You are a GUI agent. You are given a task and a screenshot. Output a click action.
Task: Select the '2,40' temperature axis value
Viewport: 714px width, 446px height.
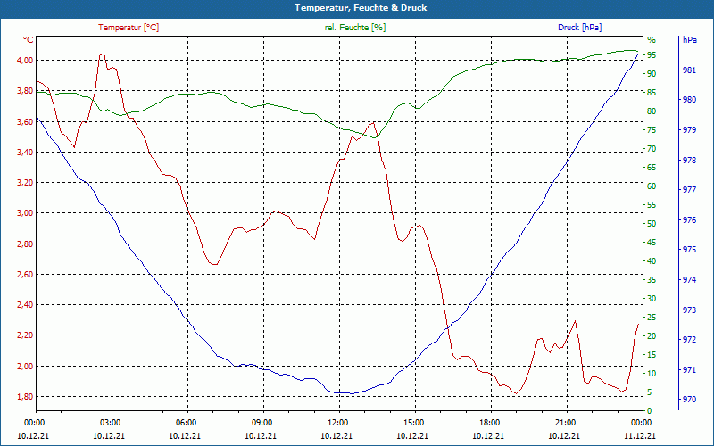25,305
